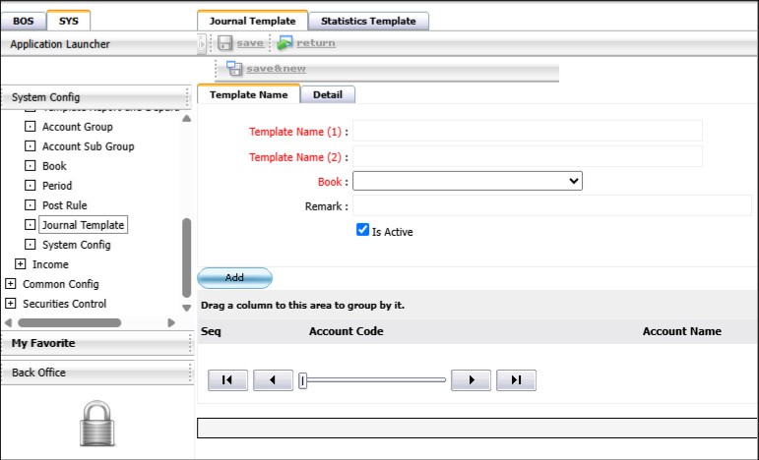Go to previous page of grid
The height and width of the screenshot is (460, 759).
pyautogui.click(x=274, y=380)
